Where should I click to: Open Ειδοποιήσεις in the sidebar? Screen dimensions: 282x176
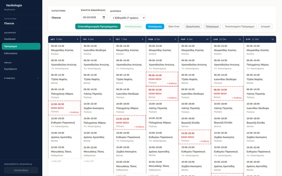point(21,53)
